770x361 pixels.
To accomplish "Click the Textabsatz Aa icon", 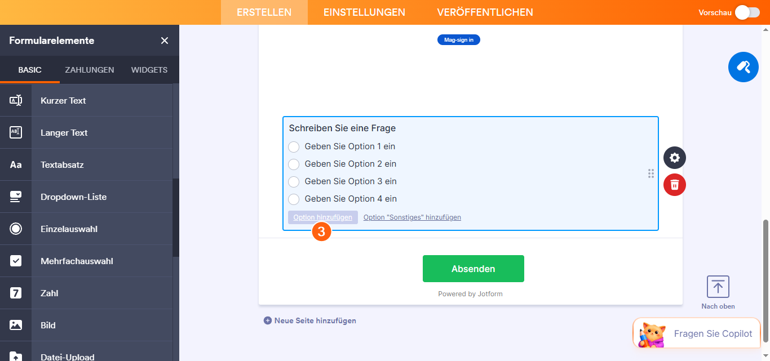I will 15,164.
